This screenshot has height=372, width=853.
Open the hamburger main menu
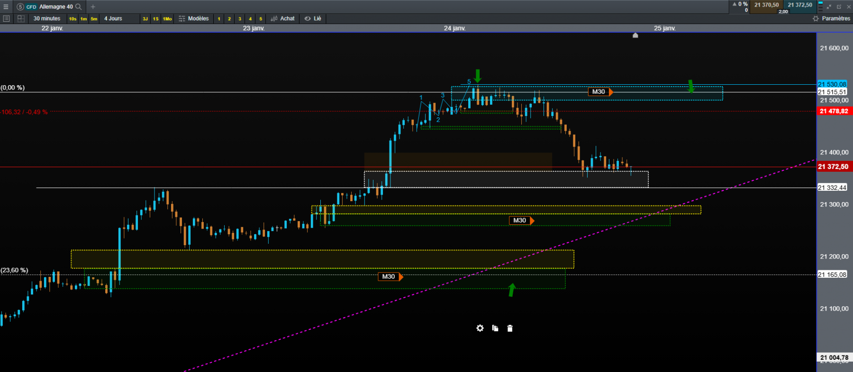[x=6, y=7]
